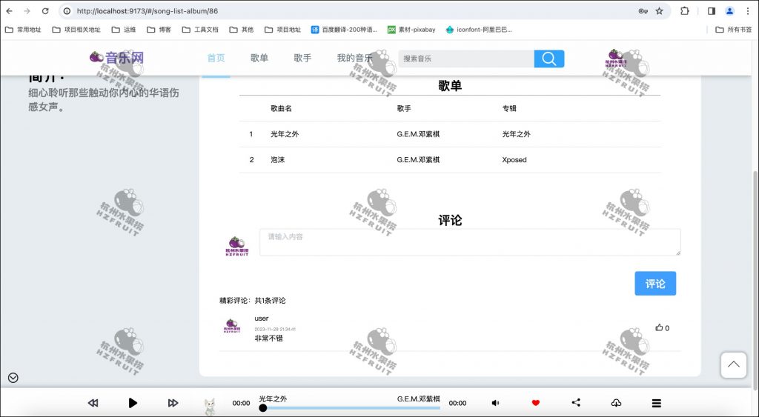
Task: Share the current song
Action: (x=575, y=402)
